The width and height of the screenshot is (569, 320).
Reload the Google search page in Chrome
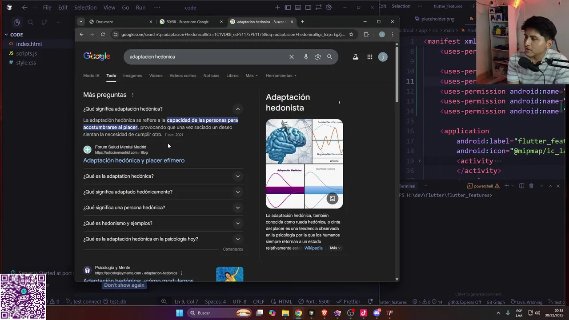[103, 34]
